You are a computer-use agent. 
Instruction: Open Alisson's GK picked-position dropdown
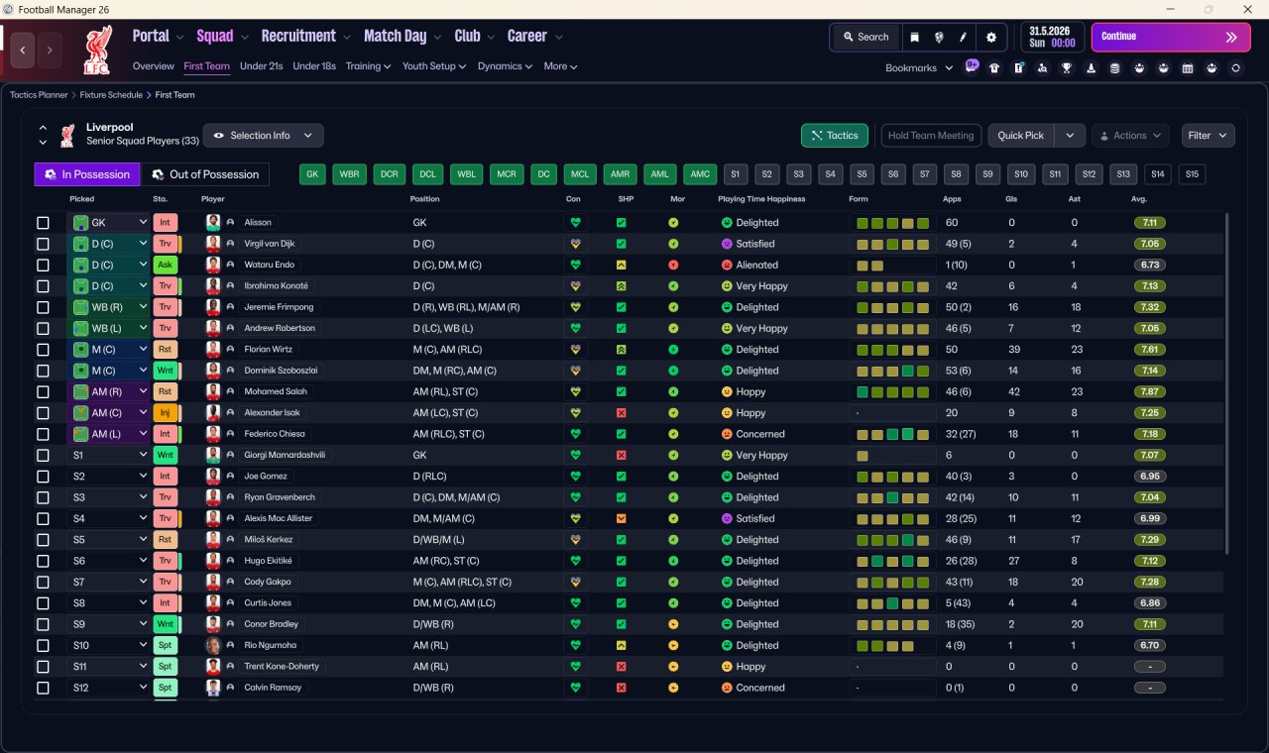pos(109,223)
